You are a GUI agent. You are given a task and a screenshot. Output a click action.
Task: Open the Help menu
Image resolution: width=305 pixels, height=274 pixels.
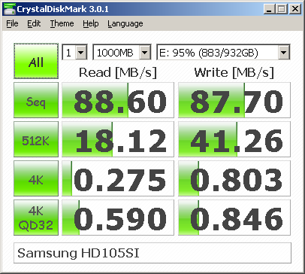click(91, 23)
